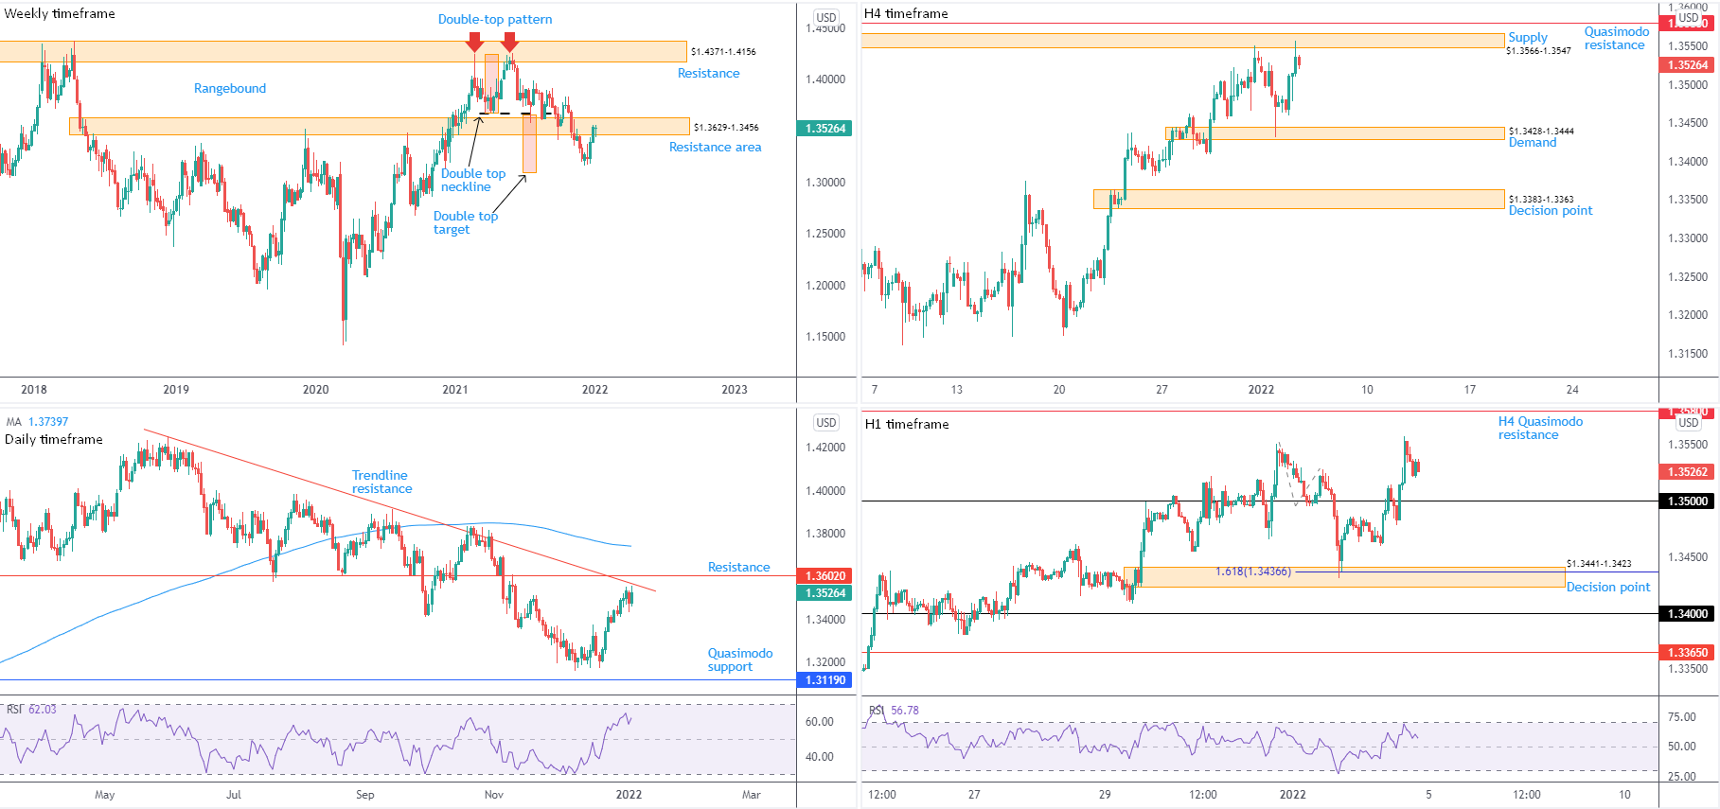
Task: Select the red 1.36020 price label on Daily chart
Action: coord(825,575)
